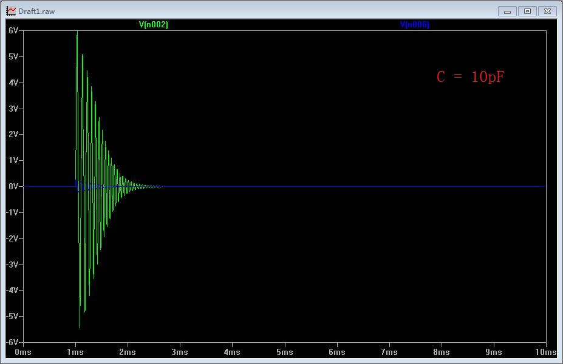Click the 7ms time axis label
The width and height of the screenshot is (563, 364).
point(389,352)
